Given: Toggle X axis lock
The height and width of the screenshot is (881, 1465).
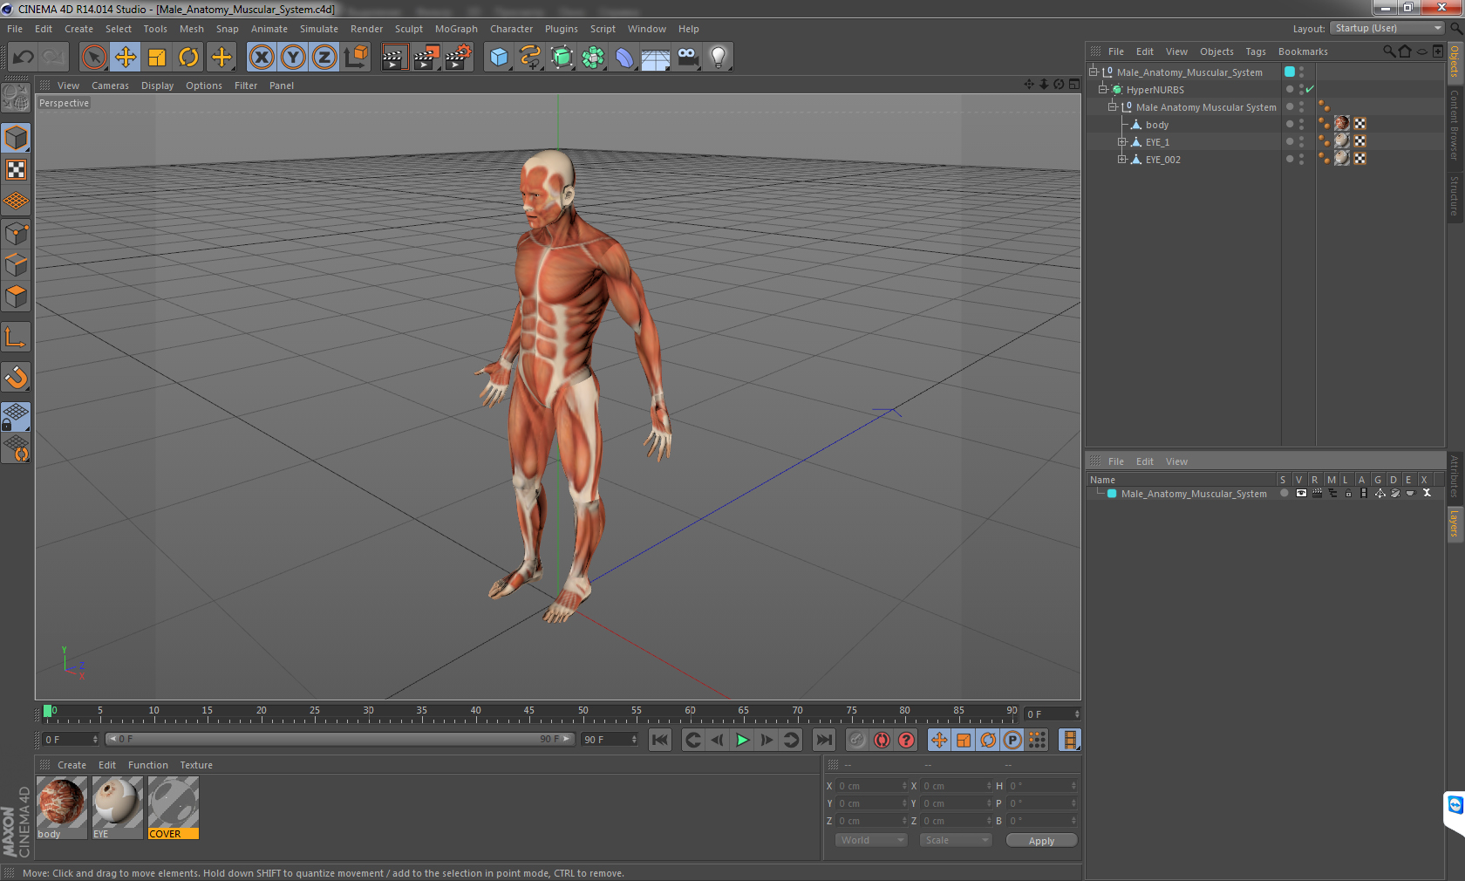Looking at the screenshot, I should point(261,58).
